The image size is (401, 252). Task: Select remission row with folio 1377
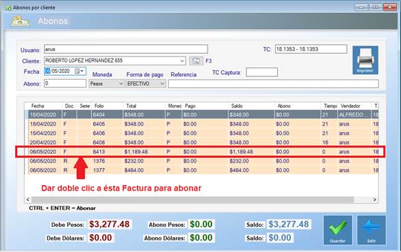point(202,170)
